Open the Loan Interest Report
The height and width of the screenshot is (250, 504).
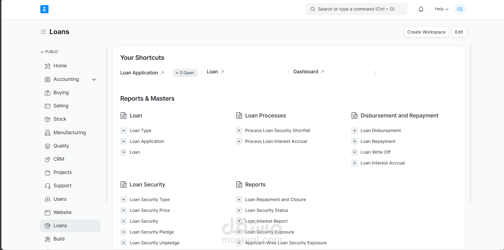point(266,221)
